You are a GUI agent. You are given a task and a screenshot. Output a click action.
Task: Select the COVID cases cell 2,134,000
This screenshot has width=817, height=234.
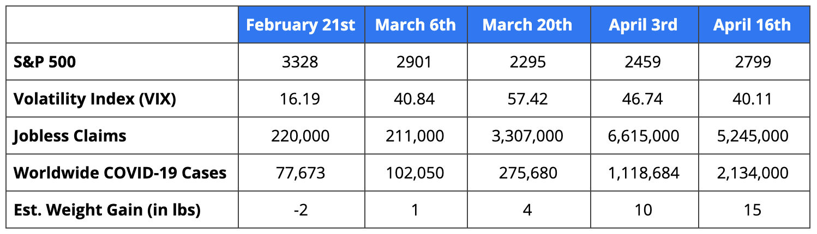[x=753, y=173]
